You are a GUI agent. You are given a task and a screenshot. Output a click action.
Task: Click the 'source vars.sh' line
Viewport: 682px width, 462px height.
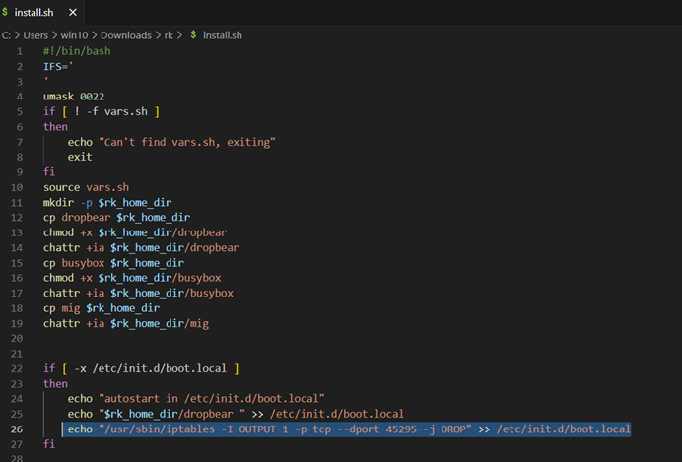coord(86,187)
